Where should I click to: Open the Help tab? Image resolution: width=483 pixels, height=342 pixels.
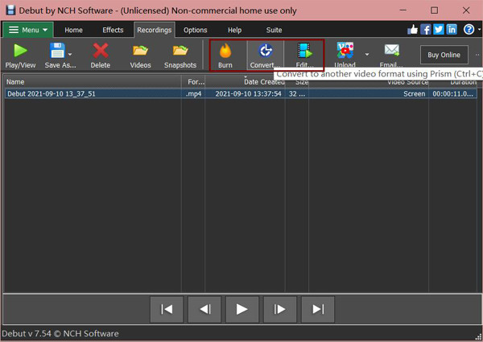234,30
